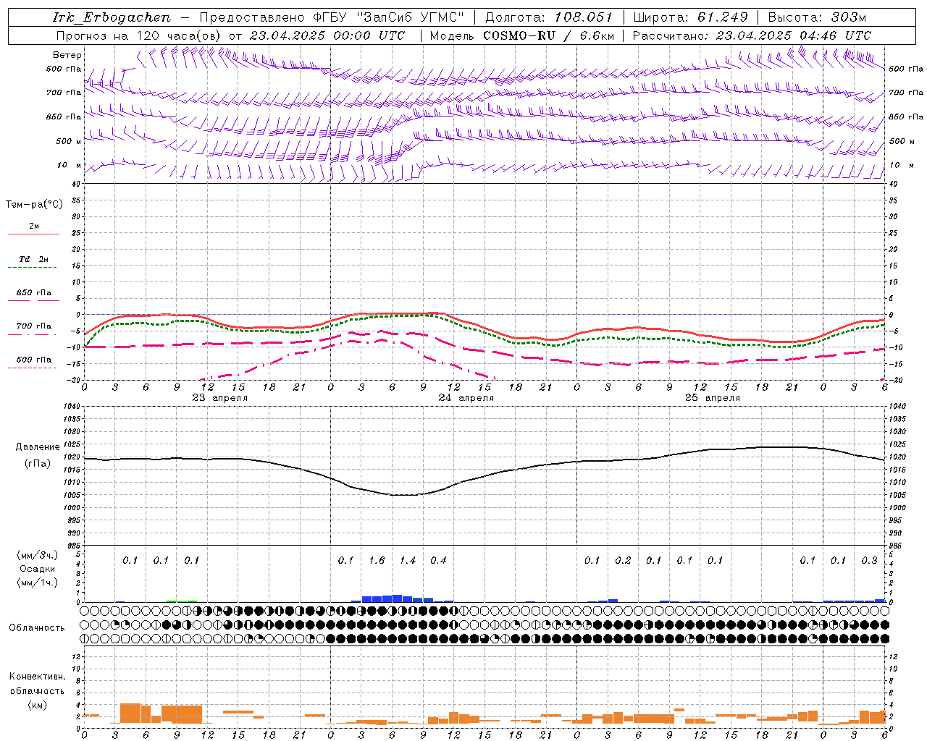The height and width of the screenshot is (741, 927).
Task: Click the "(мм/3ч.)" precipitation unit label
Action: pyautogui.click(x=38, y=555)
